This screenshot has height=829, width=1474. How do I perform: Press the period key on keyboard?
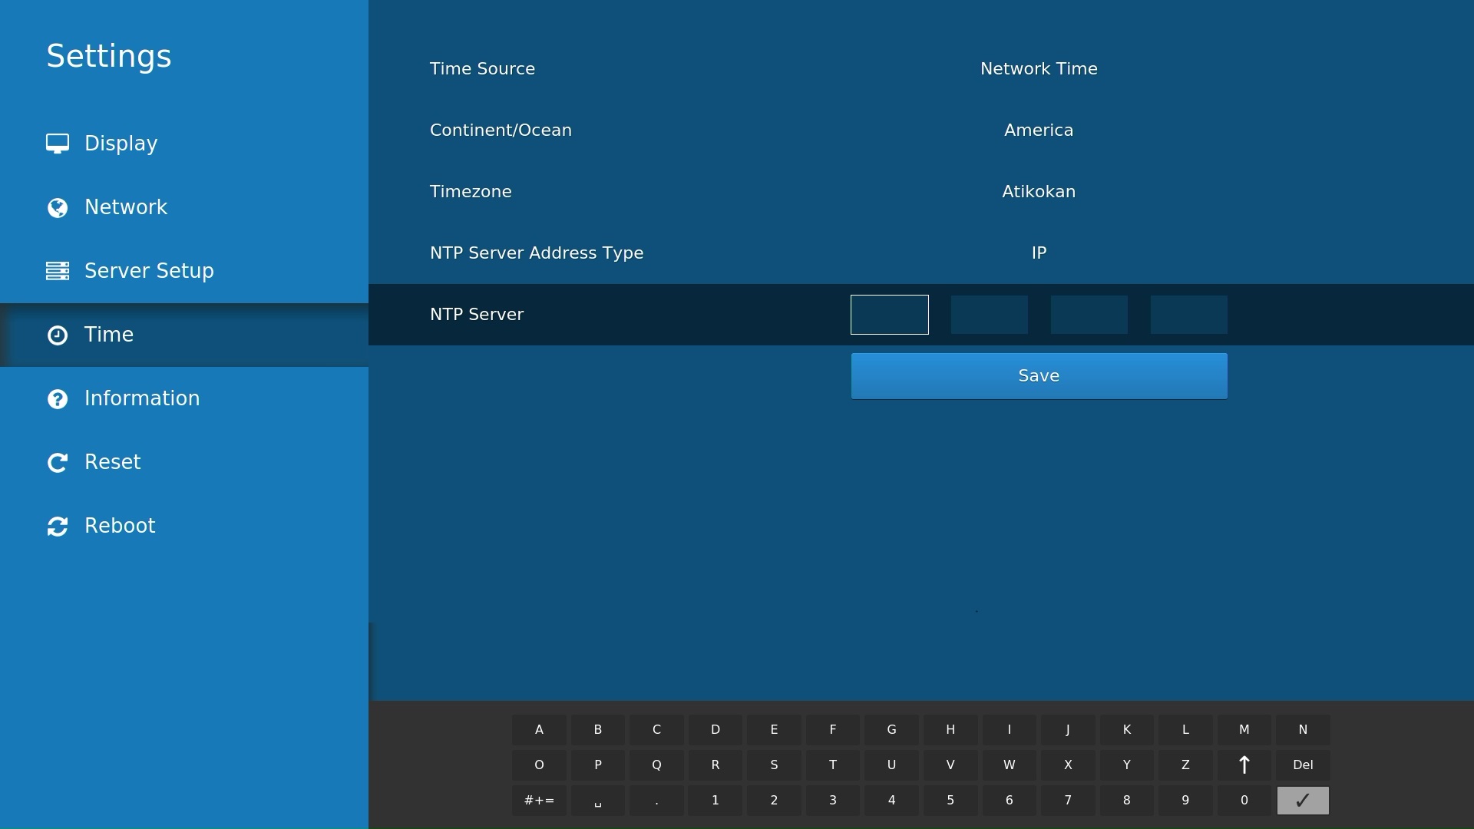[656, 800]
